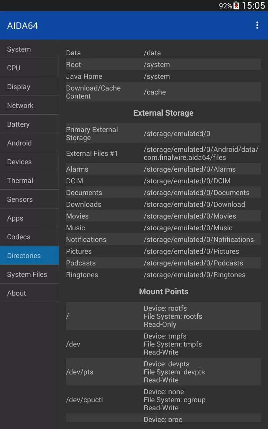Switch to the CPU section
Image resolution: width=268 pixels, height=429 pixels.
point(29,68)
